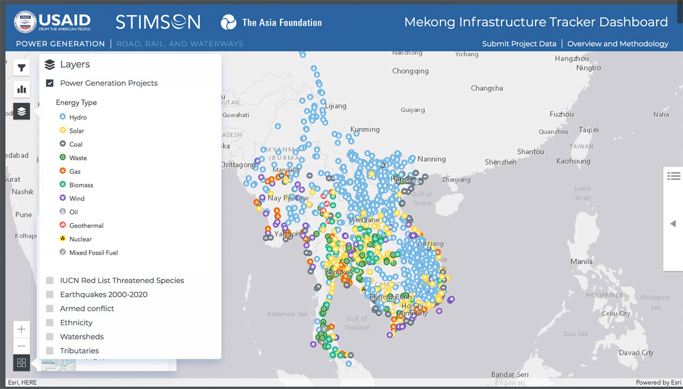Click the Geothermal legend icon
Image resolution: width=683 pixels, height=389 pixels.
pos(63,226)
